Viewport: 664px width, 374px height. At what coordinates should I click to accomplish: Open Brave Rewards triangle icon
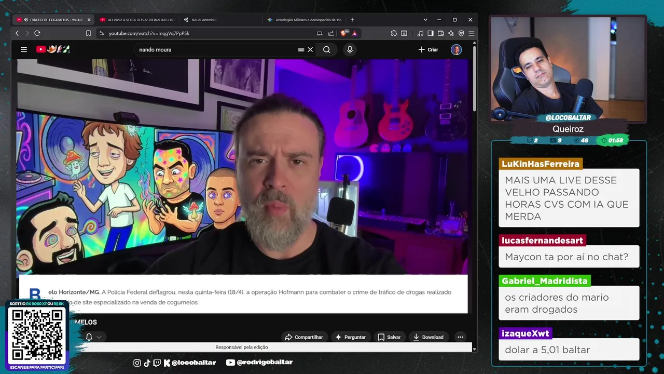pos(354,33)
